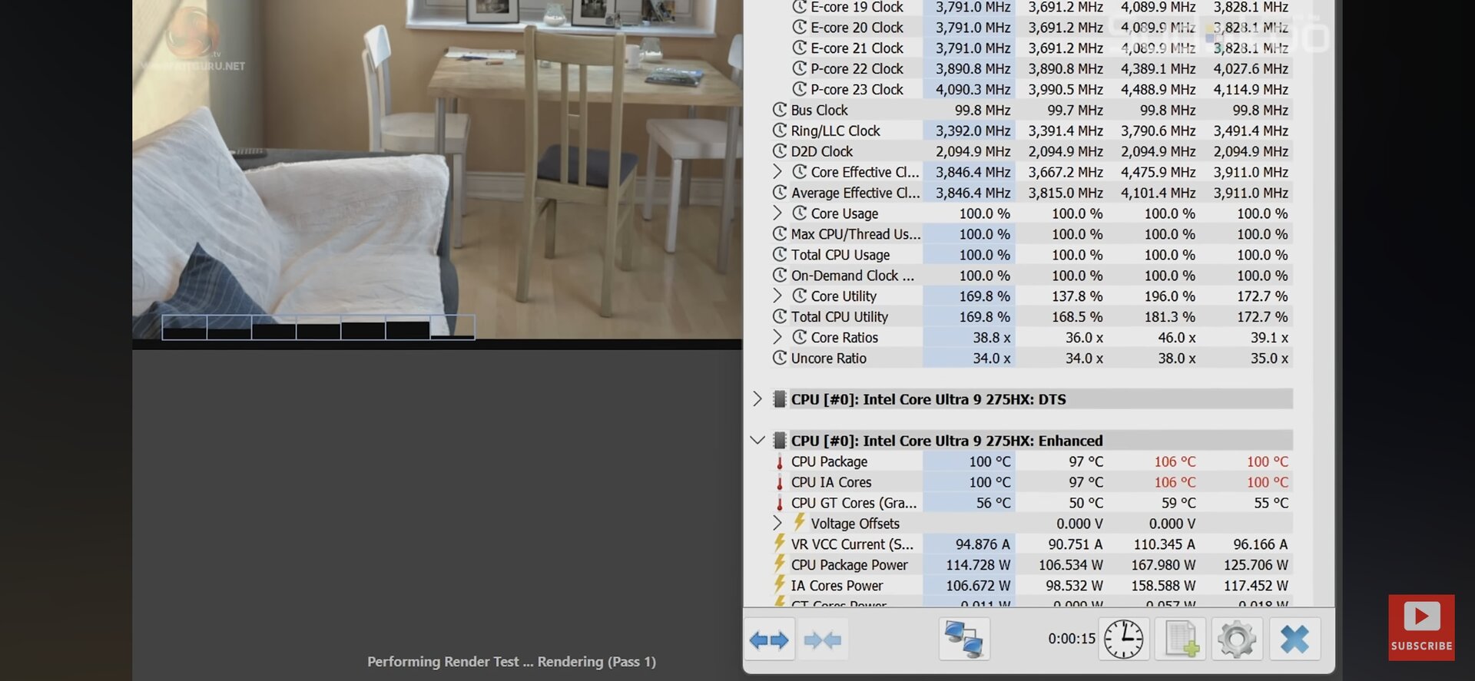Viewport: 1475px width, 681px height.
Task: Click the clock icon beside Max CPU/Thread Usage
Action: [779, 233]
